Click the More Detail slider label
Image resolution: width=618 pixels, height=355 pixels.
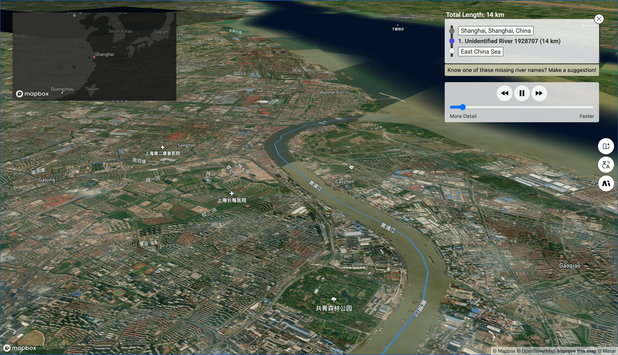coord(463,116)
